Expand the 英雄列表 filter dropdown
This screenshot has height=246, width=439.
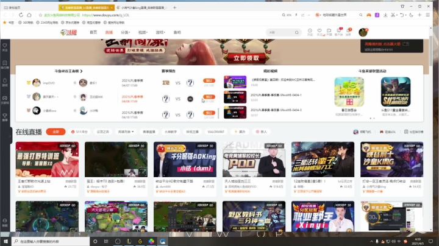click(126, 132)
